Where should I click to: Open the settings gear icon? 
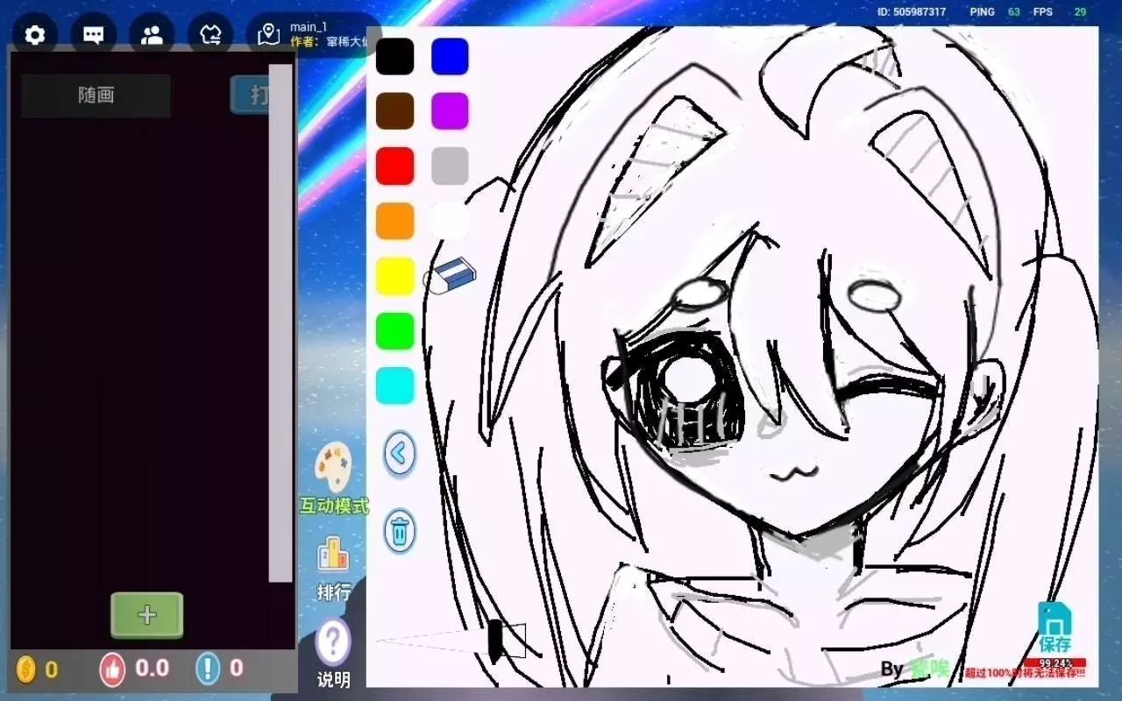coord(35,35)
